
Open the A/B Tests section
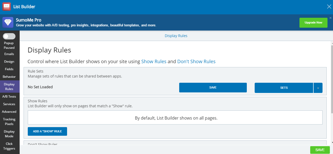[x=9, y=97]
